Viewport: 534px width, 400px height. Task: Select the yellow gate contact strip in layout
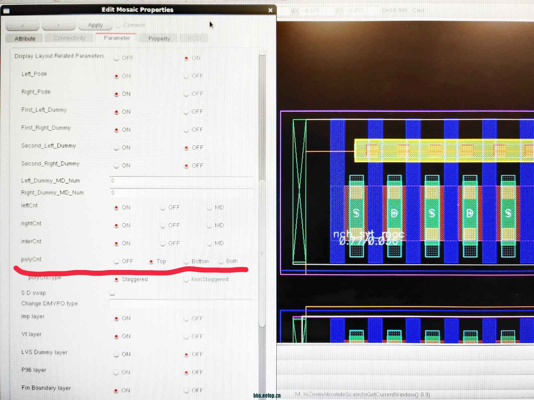[444, 151]
